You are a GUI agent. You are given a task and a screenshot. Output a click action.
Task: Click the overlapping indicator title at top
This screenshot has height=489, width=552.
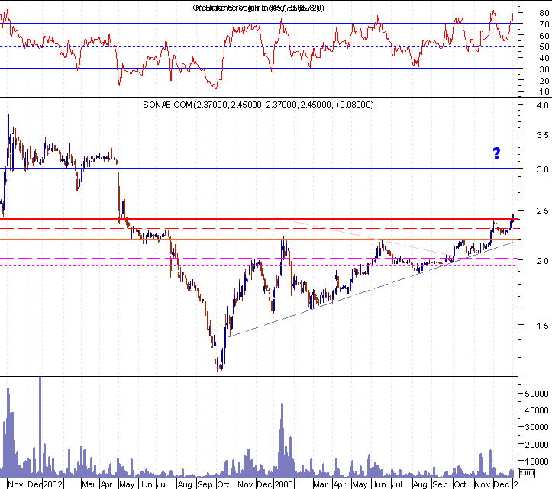(x=258, y=8)
